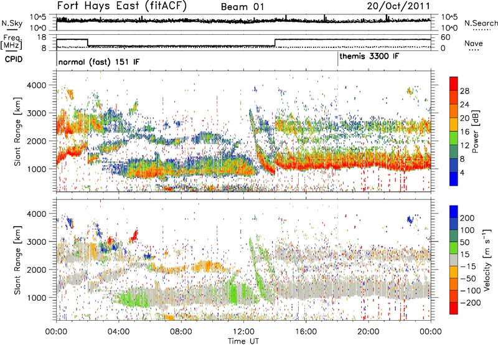Click the "4000" range tick of the power panel
Screen dimensions: 498x345
[36, 85]
